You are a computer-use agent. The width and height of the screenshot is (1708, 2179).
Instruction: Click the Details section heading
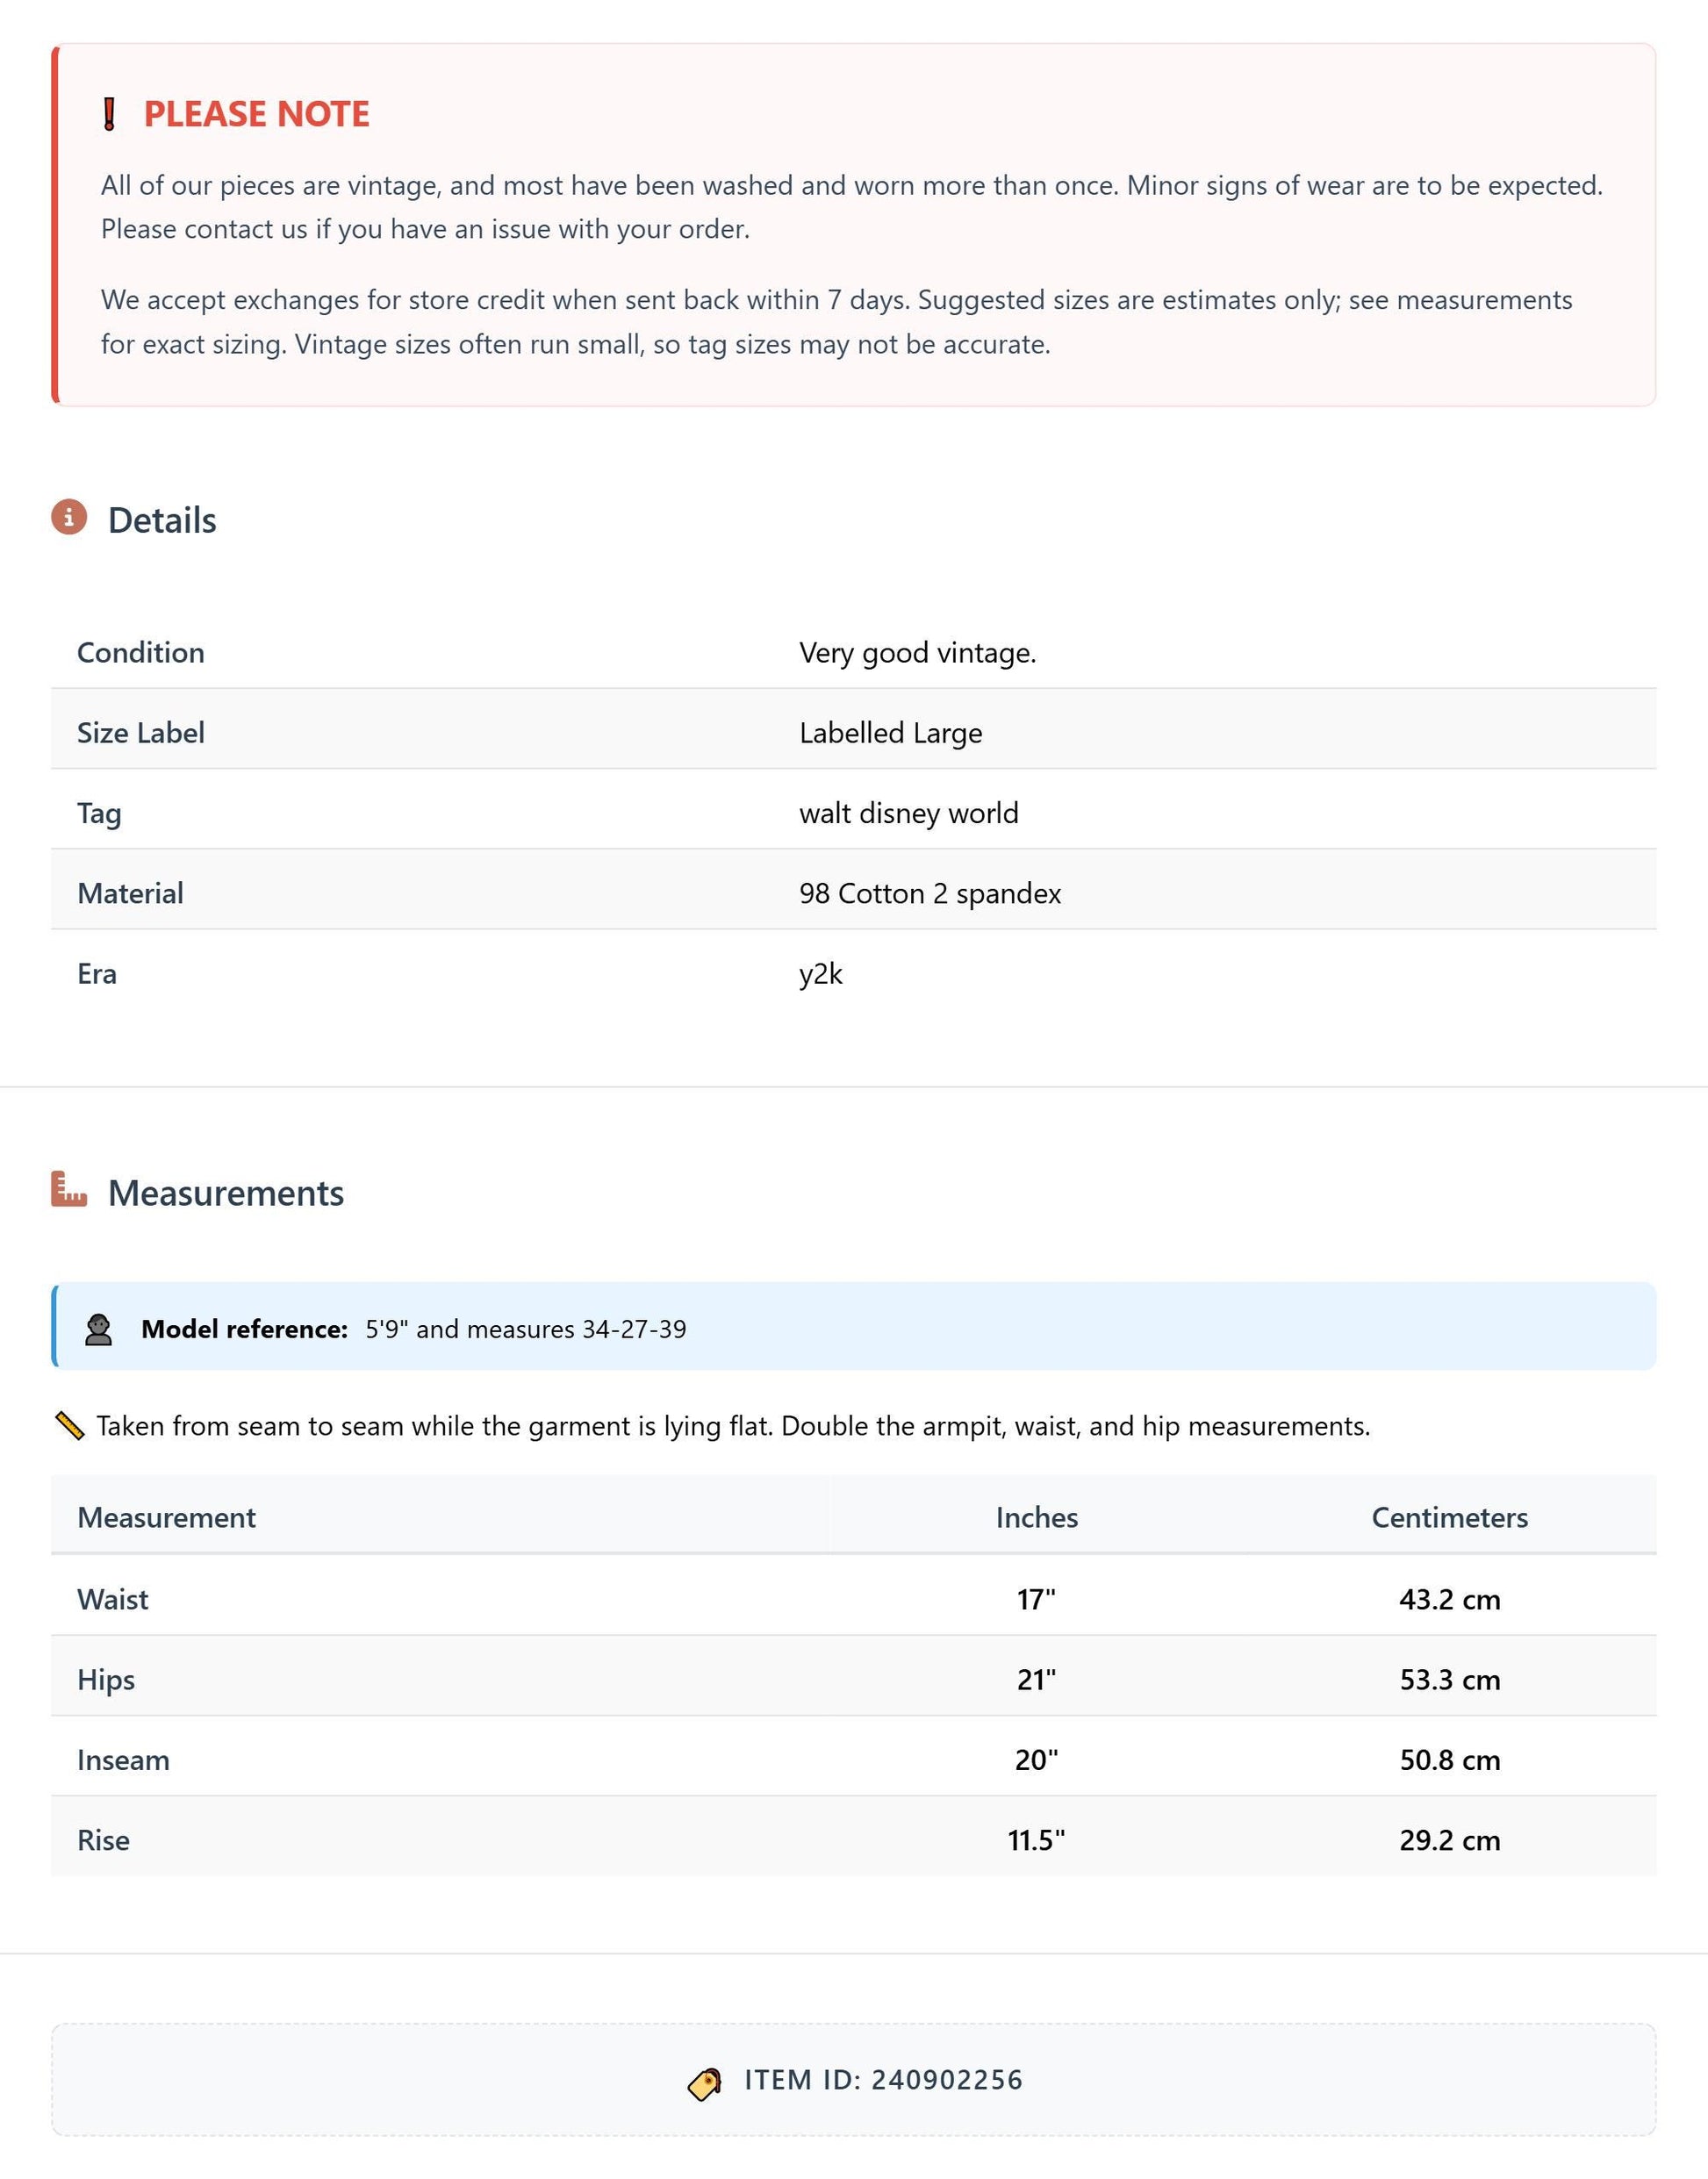(162, 520)
